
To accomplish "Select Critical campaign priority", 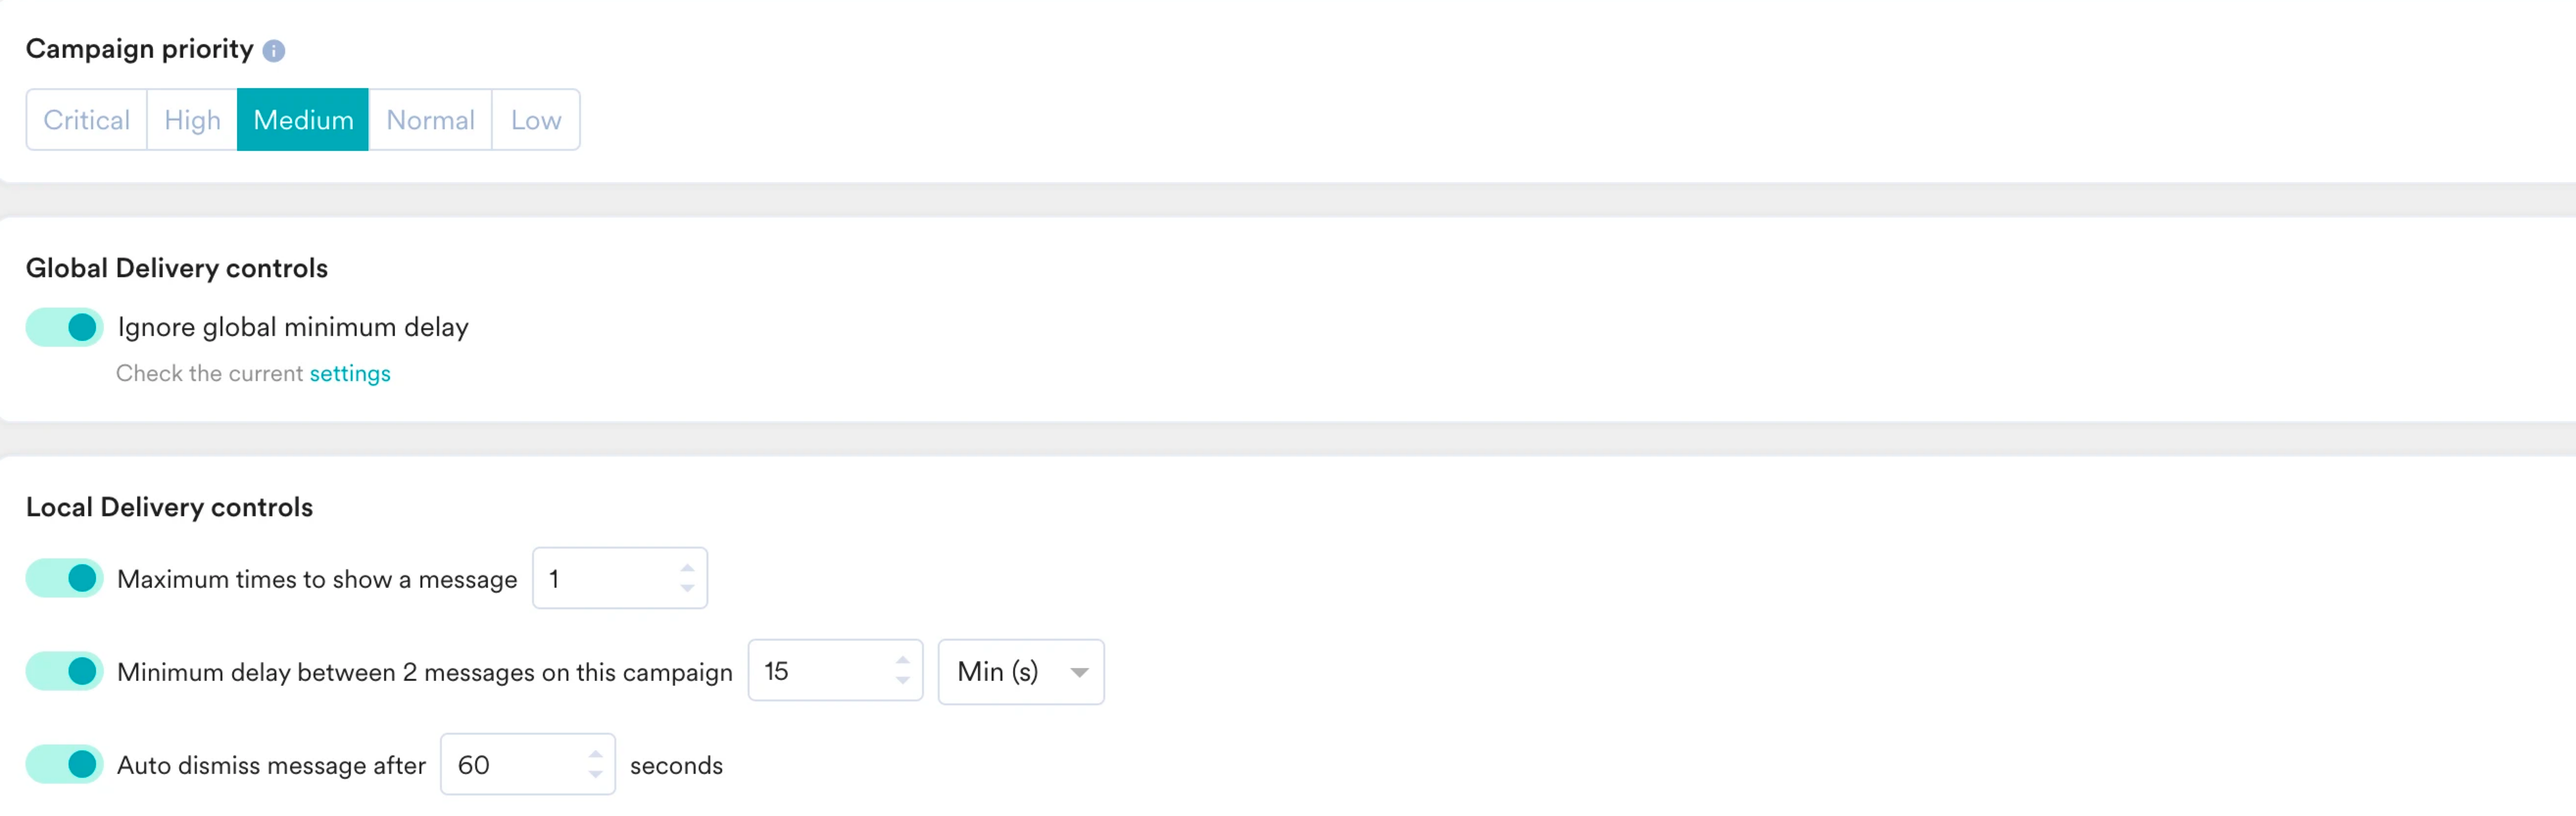I will pos(87,120).
